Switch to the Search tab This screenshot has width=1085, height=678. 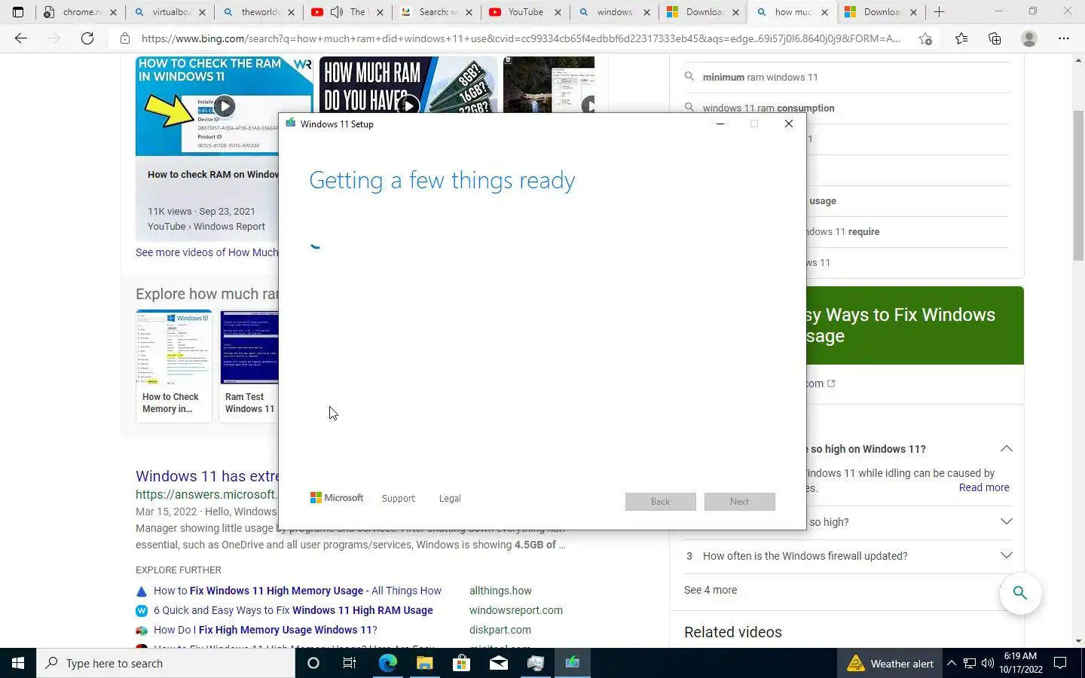(437, 12)
